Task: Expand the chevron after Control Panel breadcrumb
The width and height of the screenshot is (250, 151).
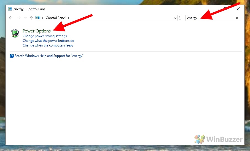Action: pyautogui.click(x=69, y=18)
